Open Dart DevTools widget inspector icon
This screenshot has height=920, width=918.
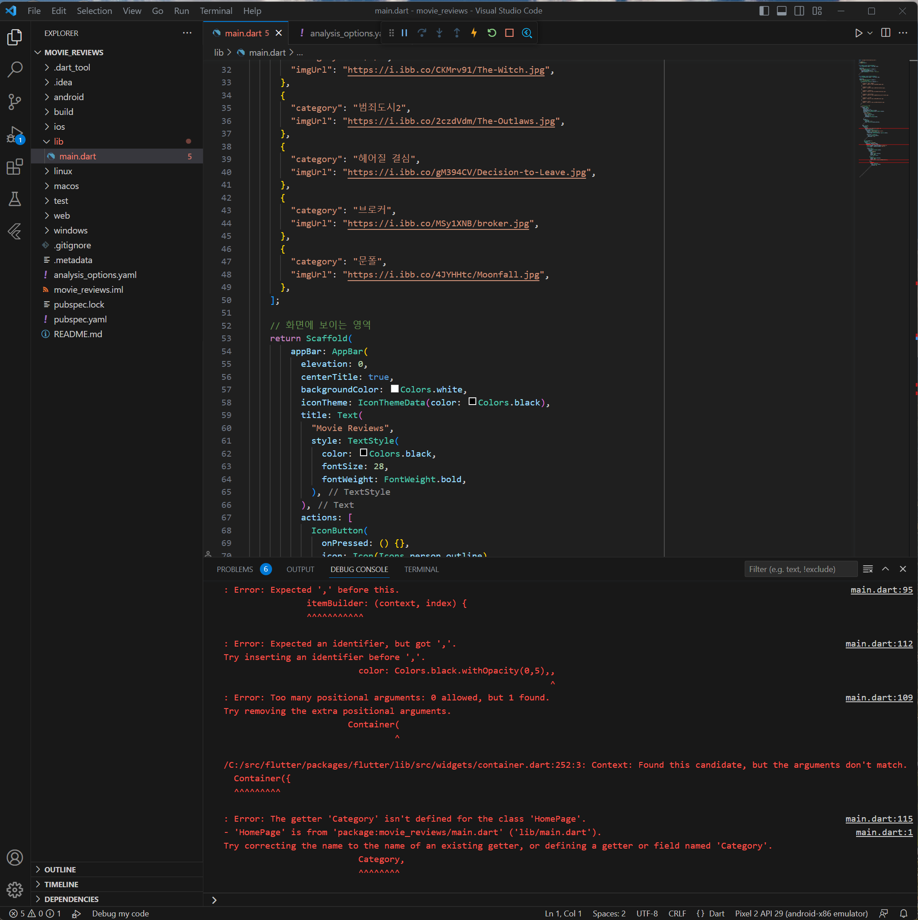click(527, 33)
